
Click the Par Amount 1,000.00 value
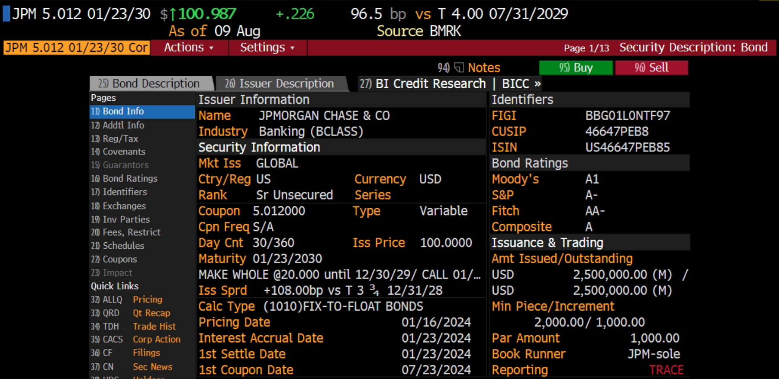(655, 338)
